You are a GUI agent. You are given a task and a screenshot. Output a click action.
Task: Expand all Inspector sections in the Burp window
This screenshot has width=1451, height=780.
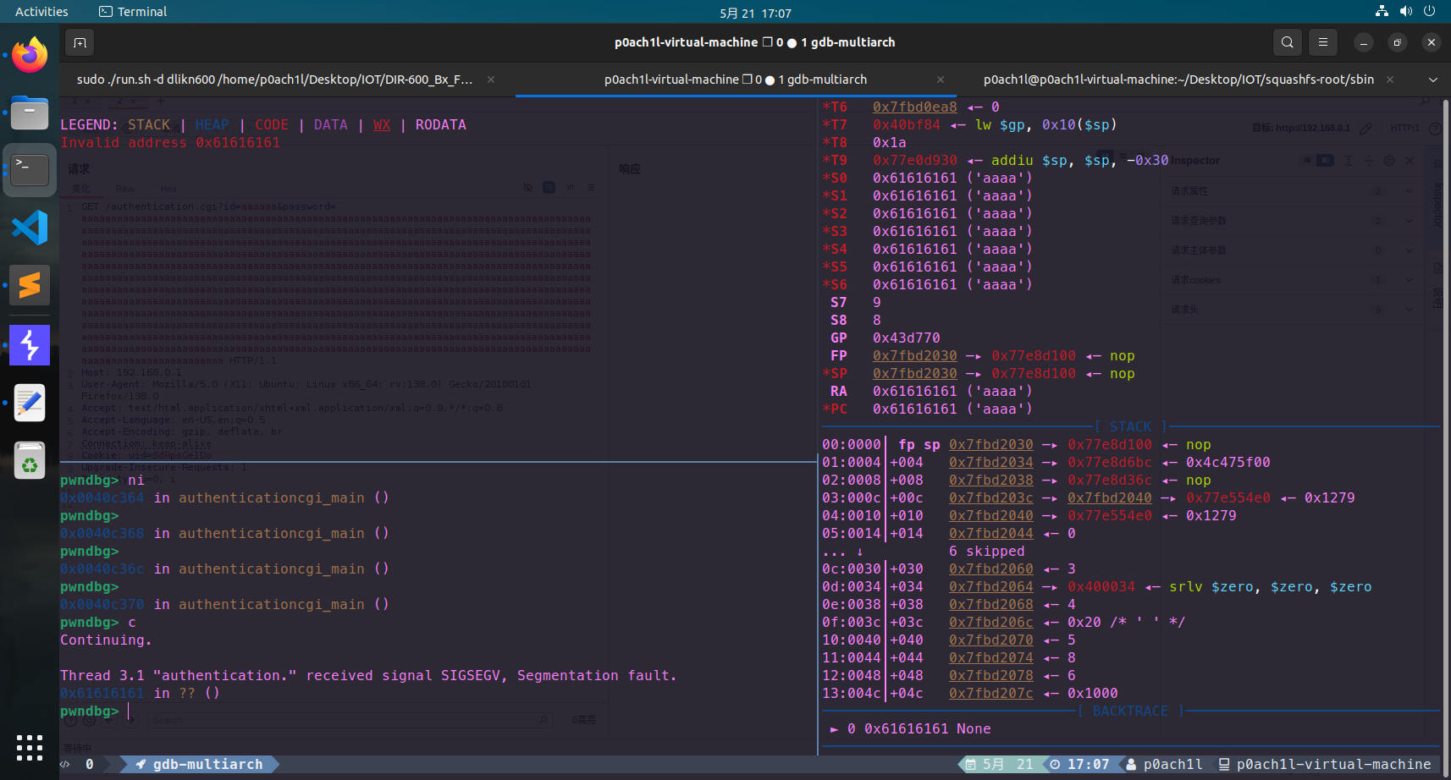(1349, 161)
